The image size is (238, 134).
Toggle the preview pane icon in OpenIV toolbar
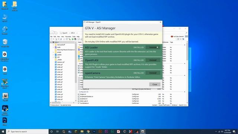tap(183, 39)
